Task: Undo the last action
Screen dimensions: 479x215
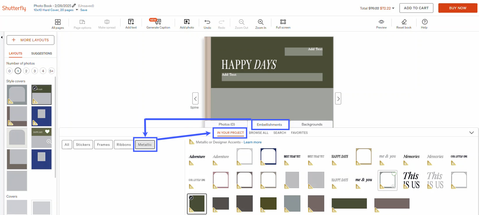Action: click(207, 22)
